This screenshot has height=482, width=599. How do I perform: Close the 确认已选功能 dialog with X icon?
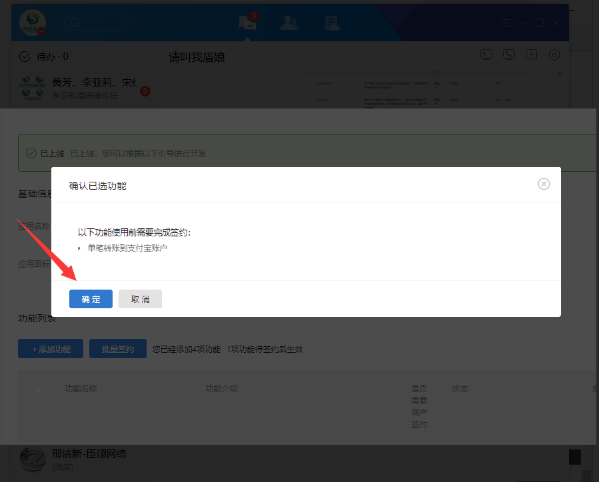click(x=544, y=184)
